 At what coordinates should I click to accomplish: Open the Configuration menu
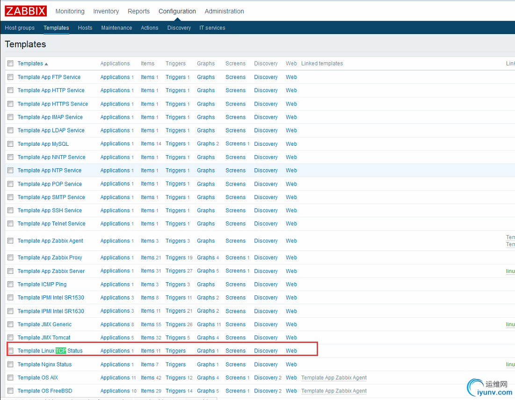tap(177, 11)
